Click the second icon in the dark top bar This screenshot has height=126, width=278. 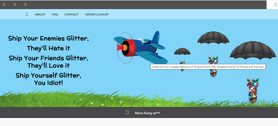click(x=15, y=5)
